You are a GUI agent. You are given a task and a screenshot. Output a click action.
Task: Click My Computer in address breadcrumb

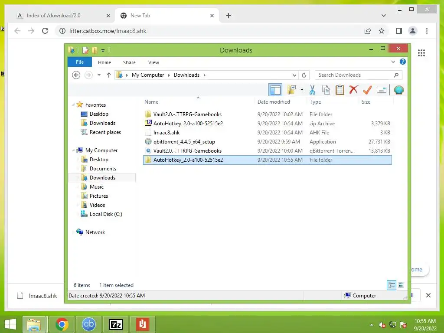[x=148, y=75]
